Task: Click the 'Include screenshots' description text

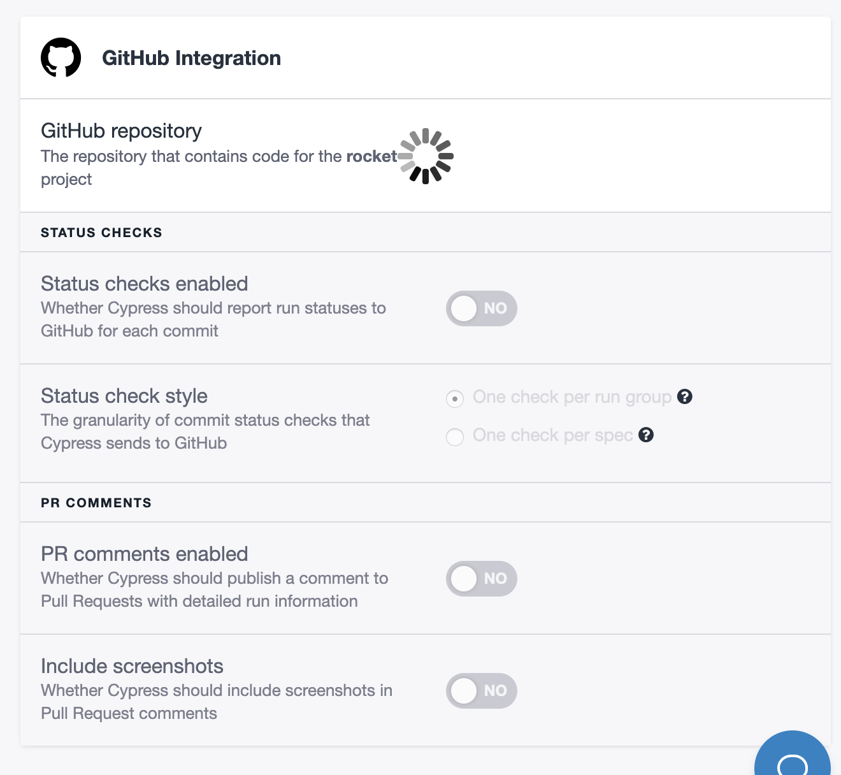Action: coord(217,702)
